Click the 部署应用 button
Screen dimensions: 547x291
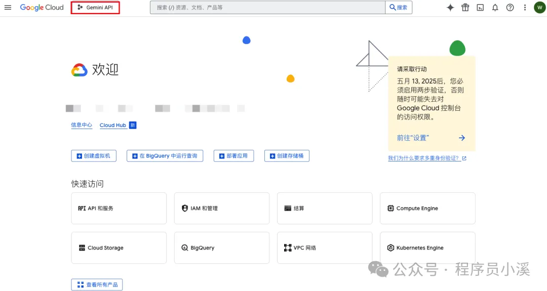click(233, 156)
